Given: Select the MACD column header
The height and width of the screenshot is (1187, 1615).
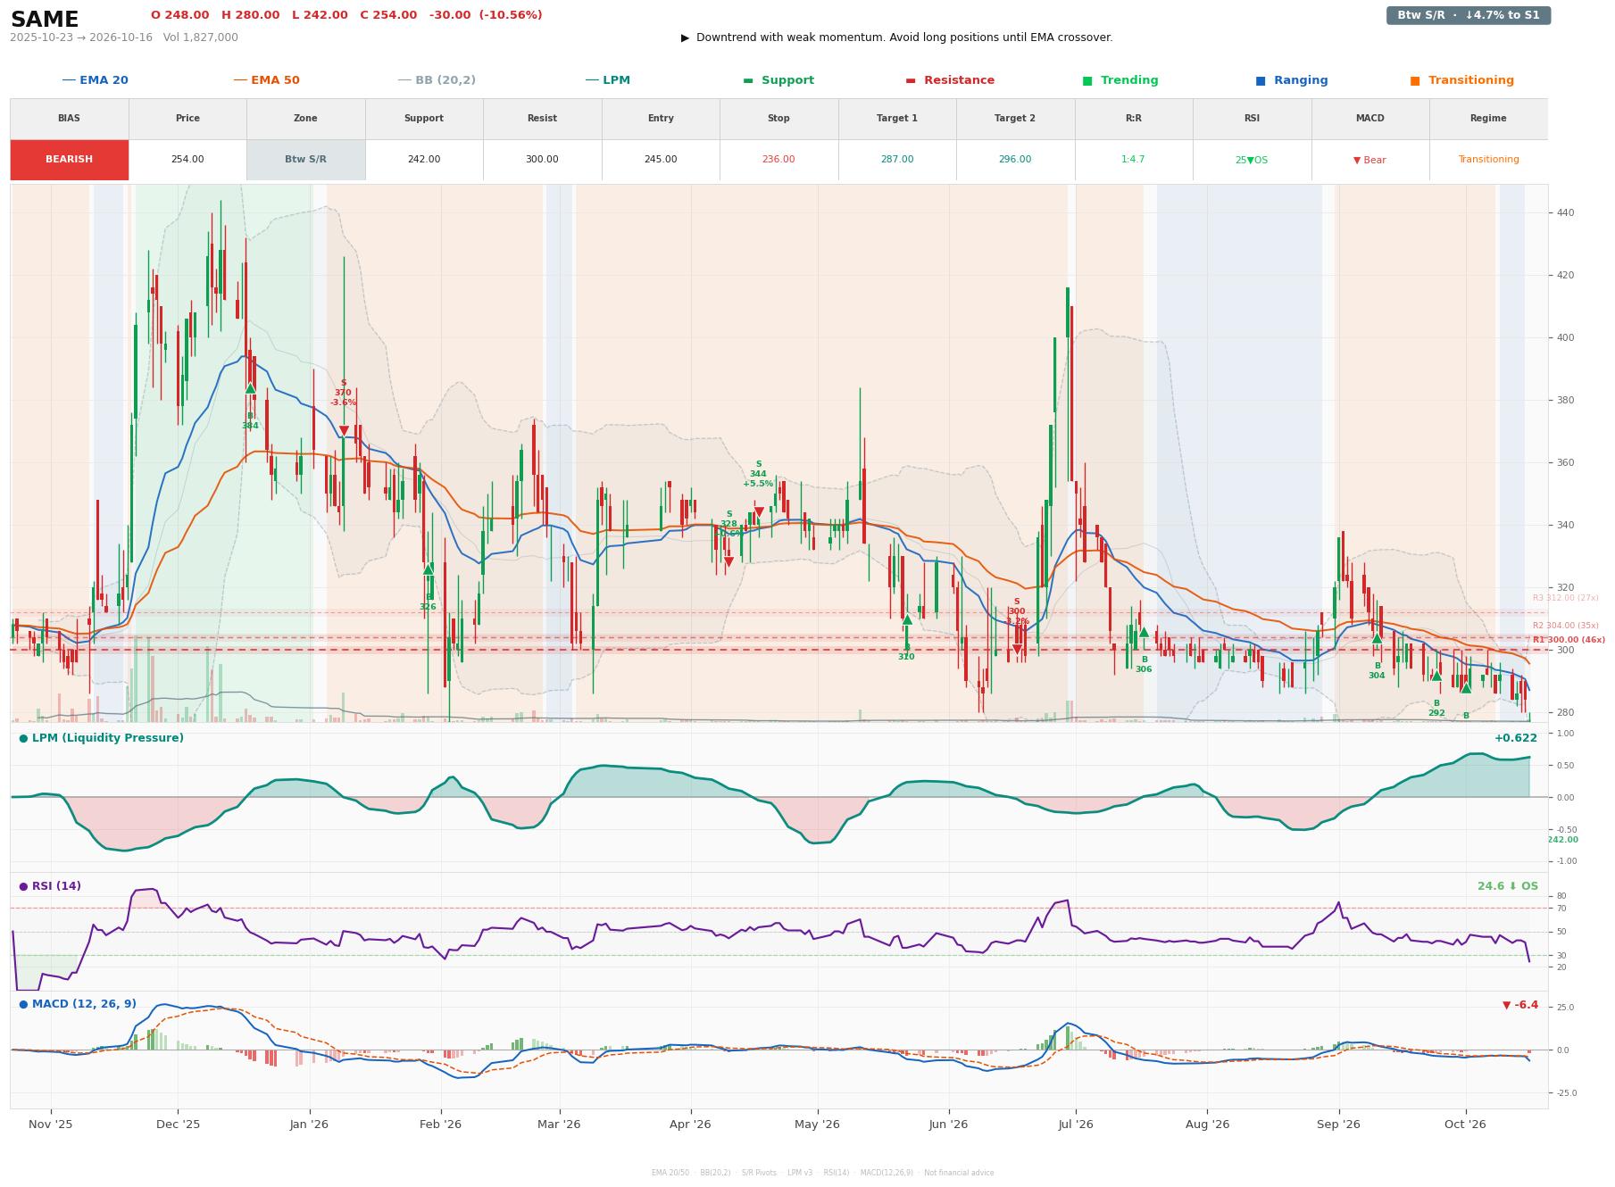Looking at the screenshot, I should click(x=1369, y=119).
